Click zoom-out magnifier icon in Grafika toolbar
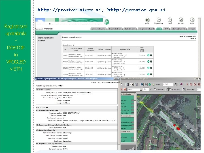 (136, 84)
